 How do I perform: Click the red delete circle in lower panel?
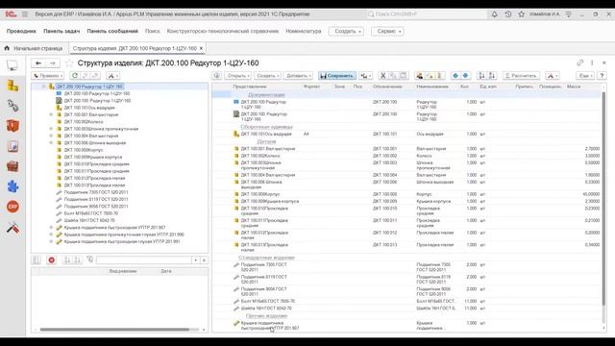[x=51, y=260]
